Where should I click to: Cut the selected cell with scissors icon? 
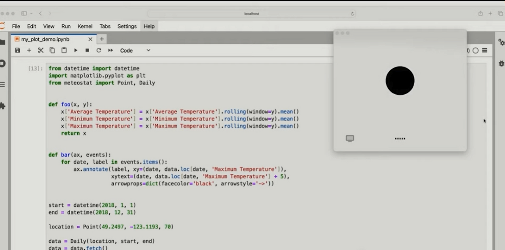(x=41, y=50)
